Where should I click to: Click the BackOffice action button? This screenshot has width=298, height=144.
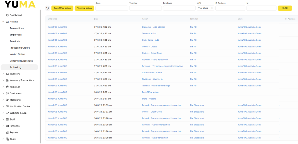(x=62, y=8)
